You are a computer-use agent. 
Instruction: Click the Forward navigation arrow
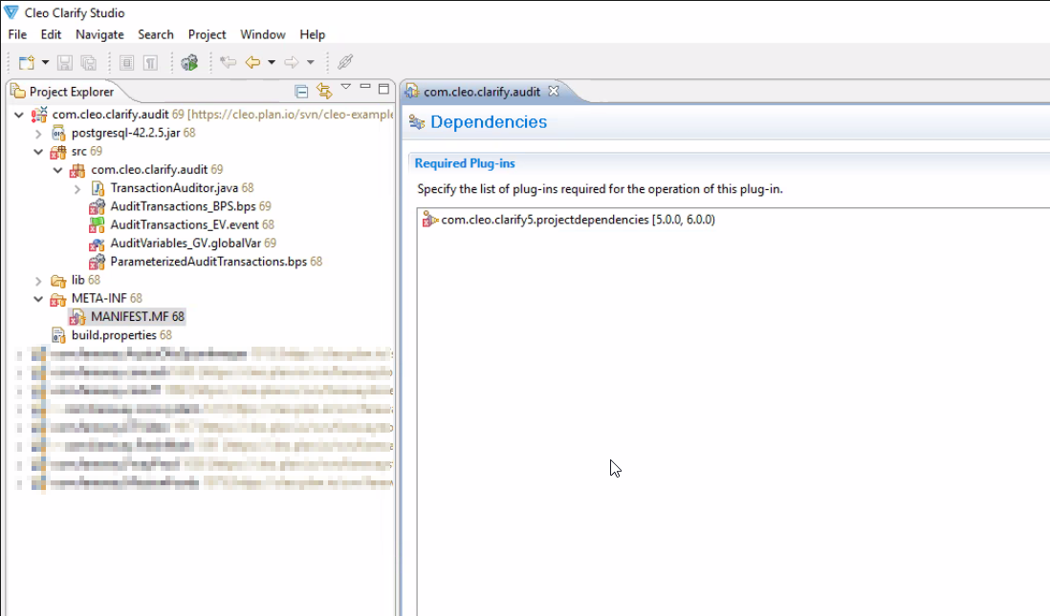pyautogui.click(x=292, y=62)
